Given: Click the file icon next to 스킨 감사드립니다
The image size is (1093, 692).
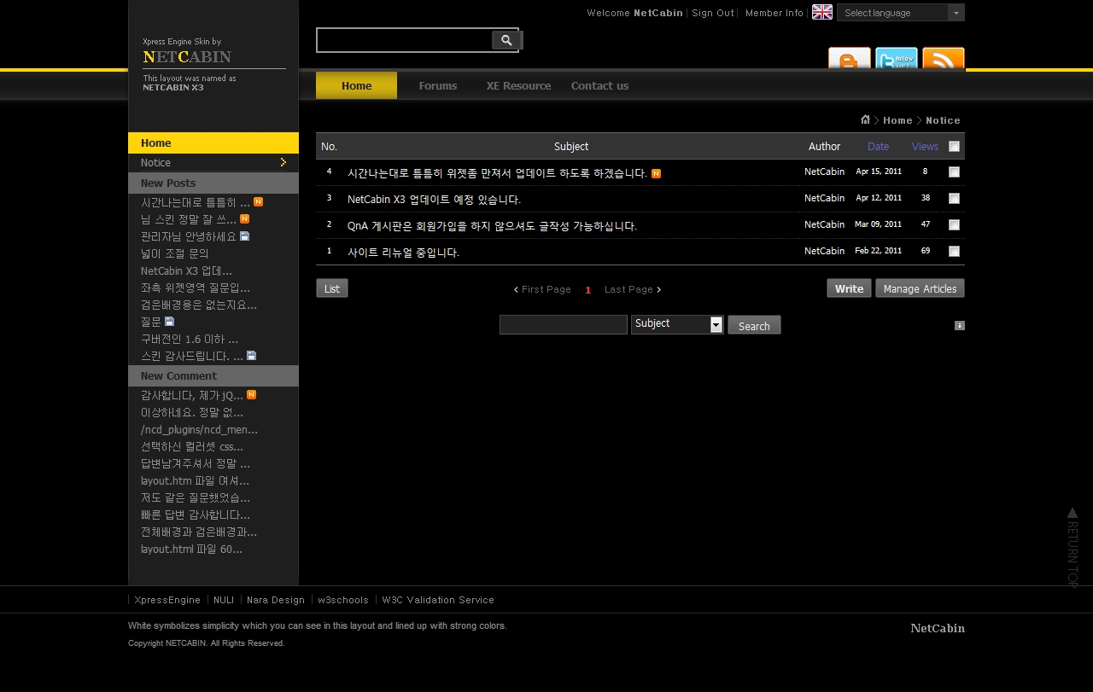Looking at the screenshot, I should [251, 356].
